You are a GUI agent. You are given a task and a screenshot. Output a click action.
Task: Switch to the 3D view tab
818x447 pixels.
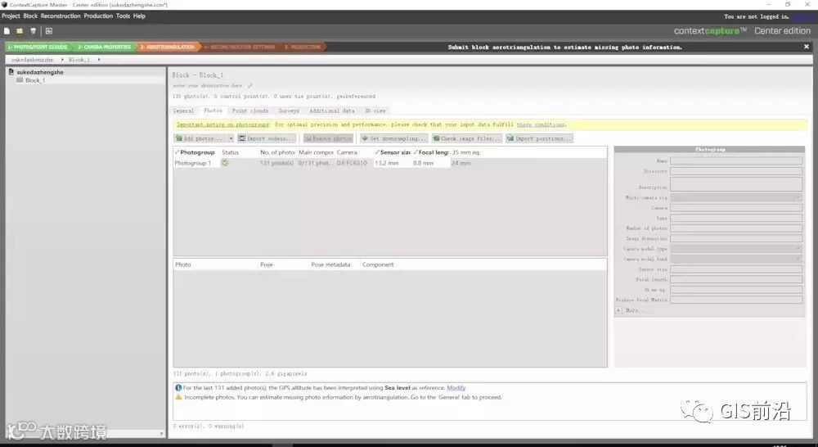click(x=375, y=111)
